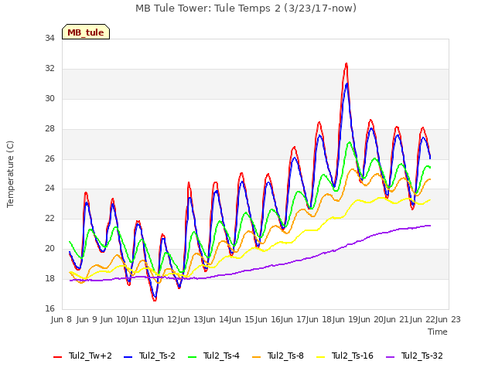Click the Jun 8 x-axis label
The width and height of the screenshot is (495, 371).
(x=61, y=319)
